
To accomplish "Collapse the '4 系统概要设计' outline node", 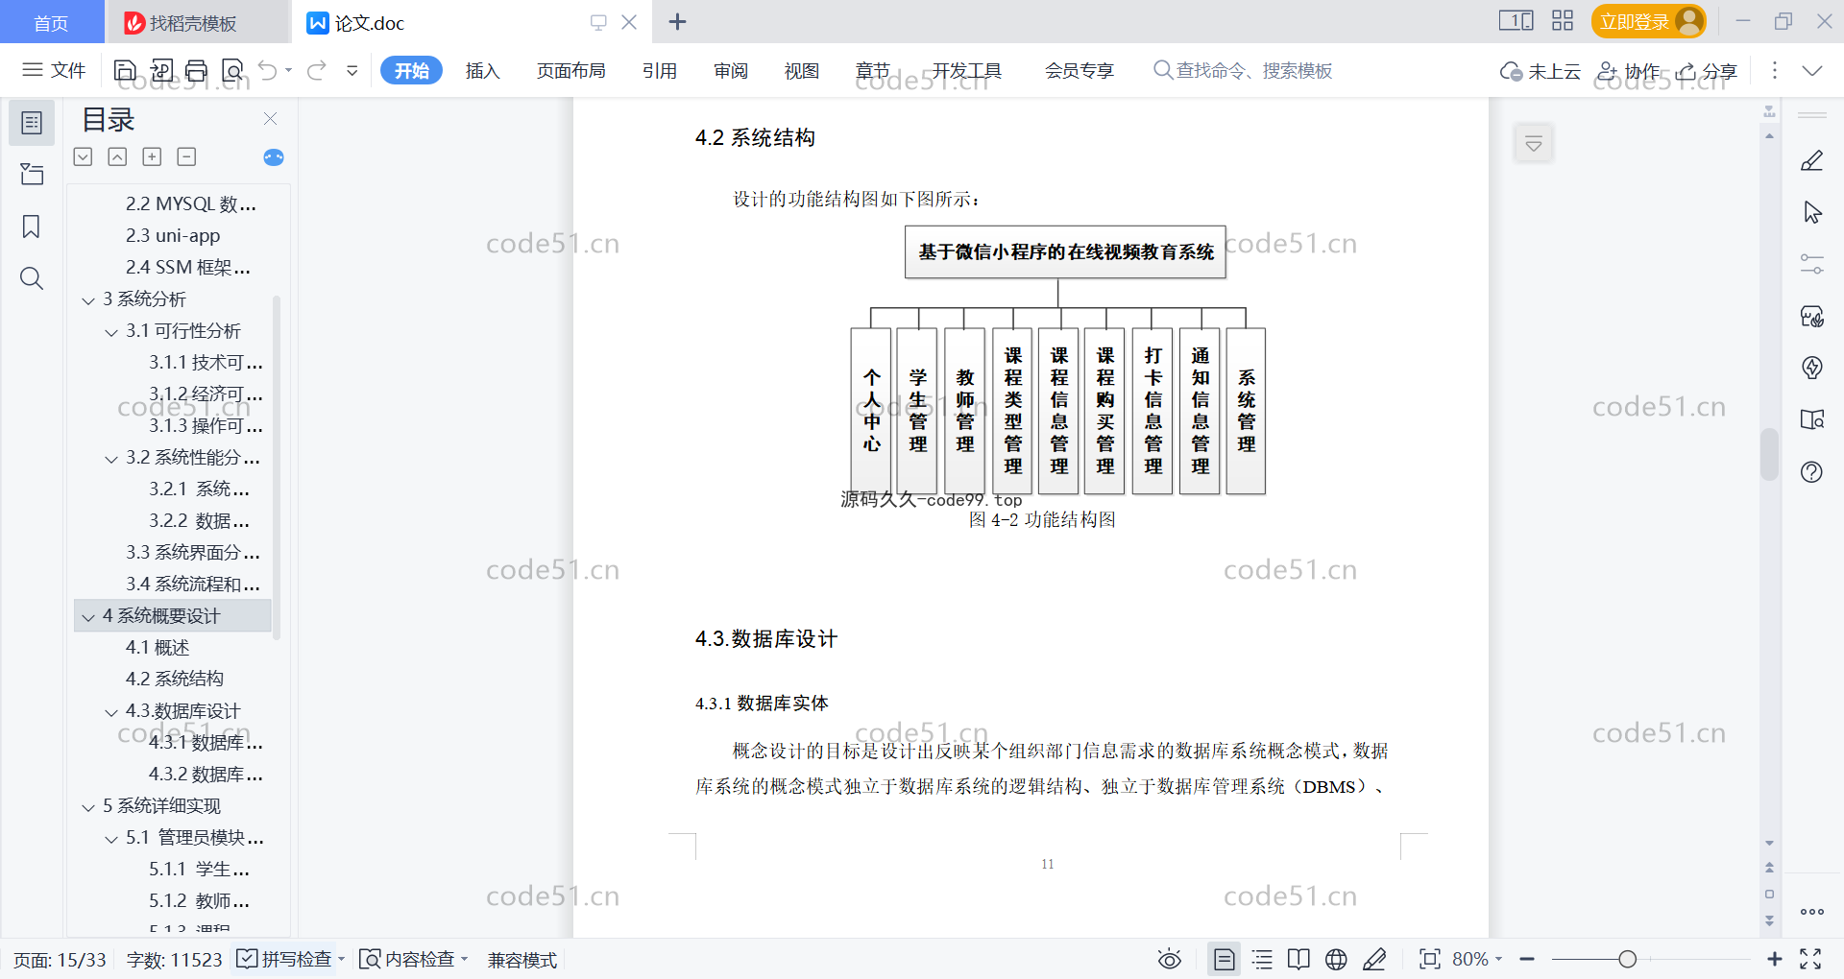I will [x=88, y=617].
